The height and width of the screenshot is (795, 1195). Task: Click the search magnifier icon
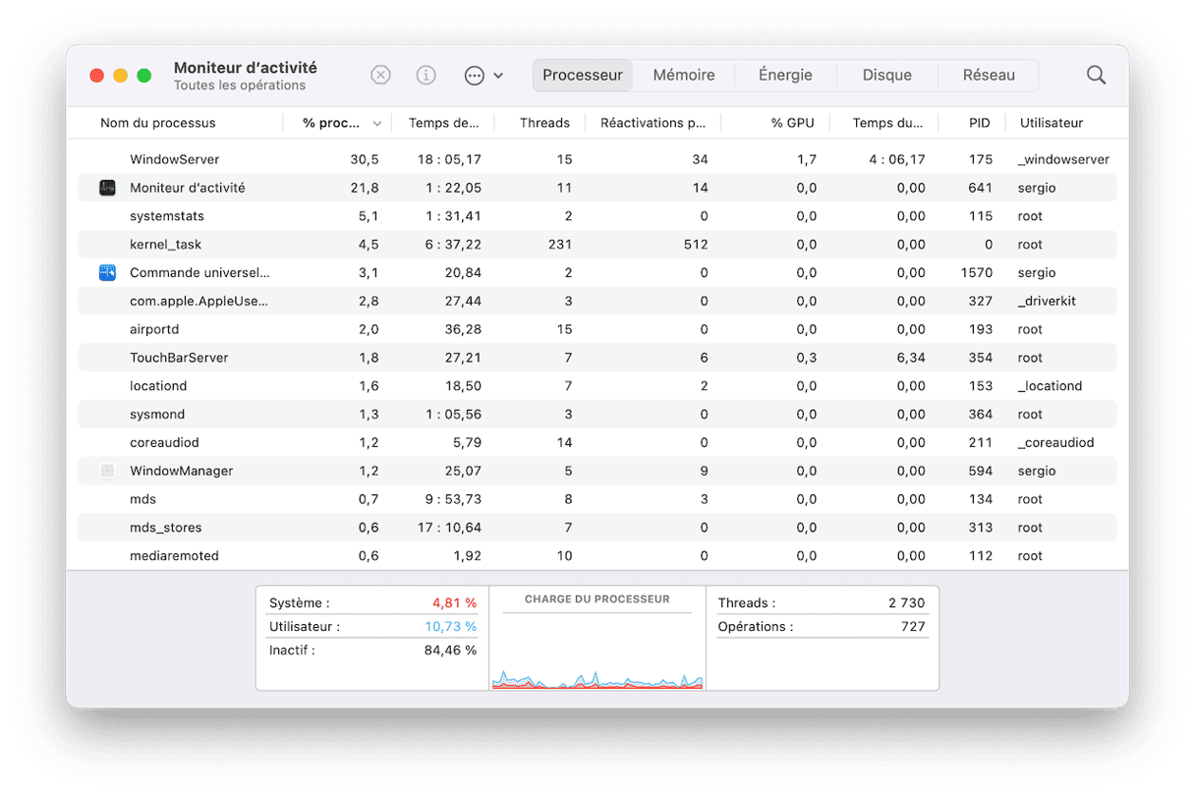tap(1096, 76)
